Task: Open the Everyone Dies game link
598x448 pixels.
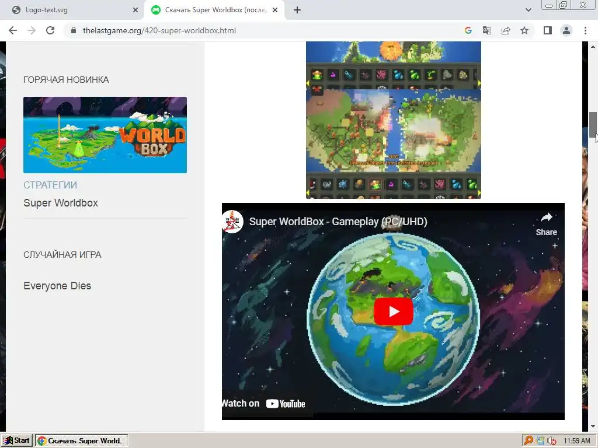Action: coord(57,286)
